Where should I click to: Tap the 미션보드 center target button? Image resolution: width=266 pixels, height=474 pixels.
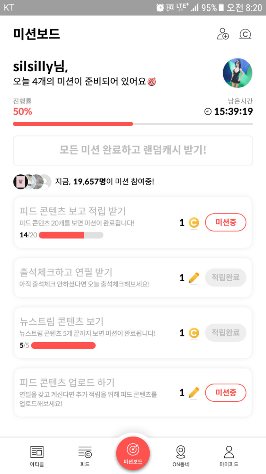tap(133, 453)
